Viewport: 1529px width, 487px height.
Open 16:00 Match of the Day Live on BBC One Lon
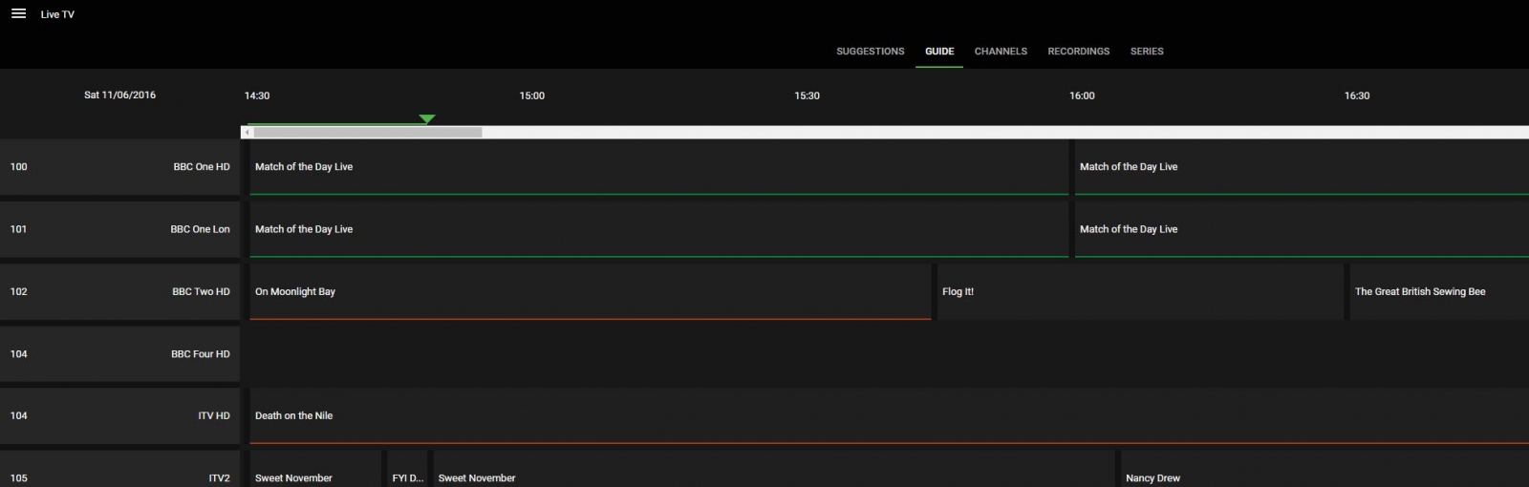1302,229
